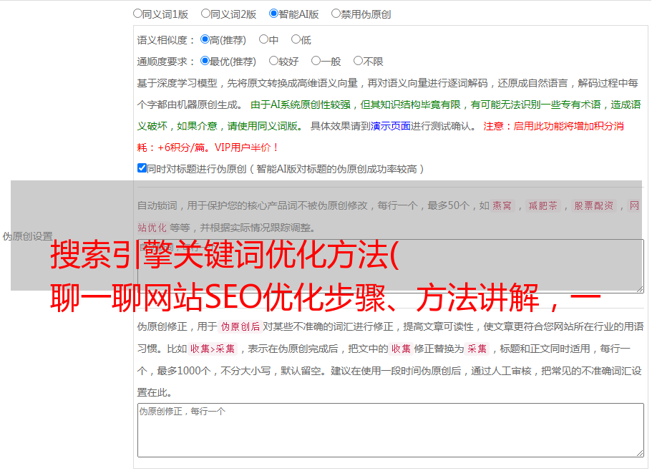The height and width of the screenshot is (471, 652).
Task: Choose 一般 for 通顺度要求
Action: pos(316,61)
